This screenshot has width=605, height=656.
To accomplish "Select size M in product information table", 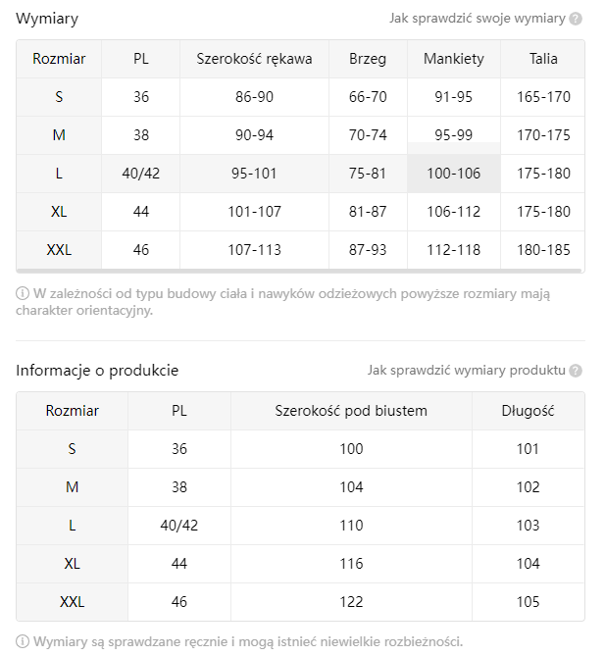I will 72,487.
